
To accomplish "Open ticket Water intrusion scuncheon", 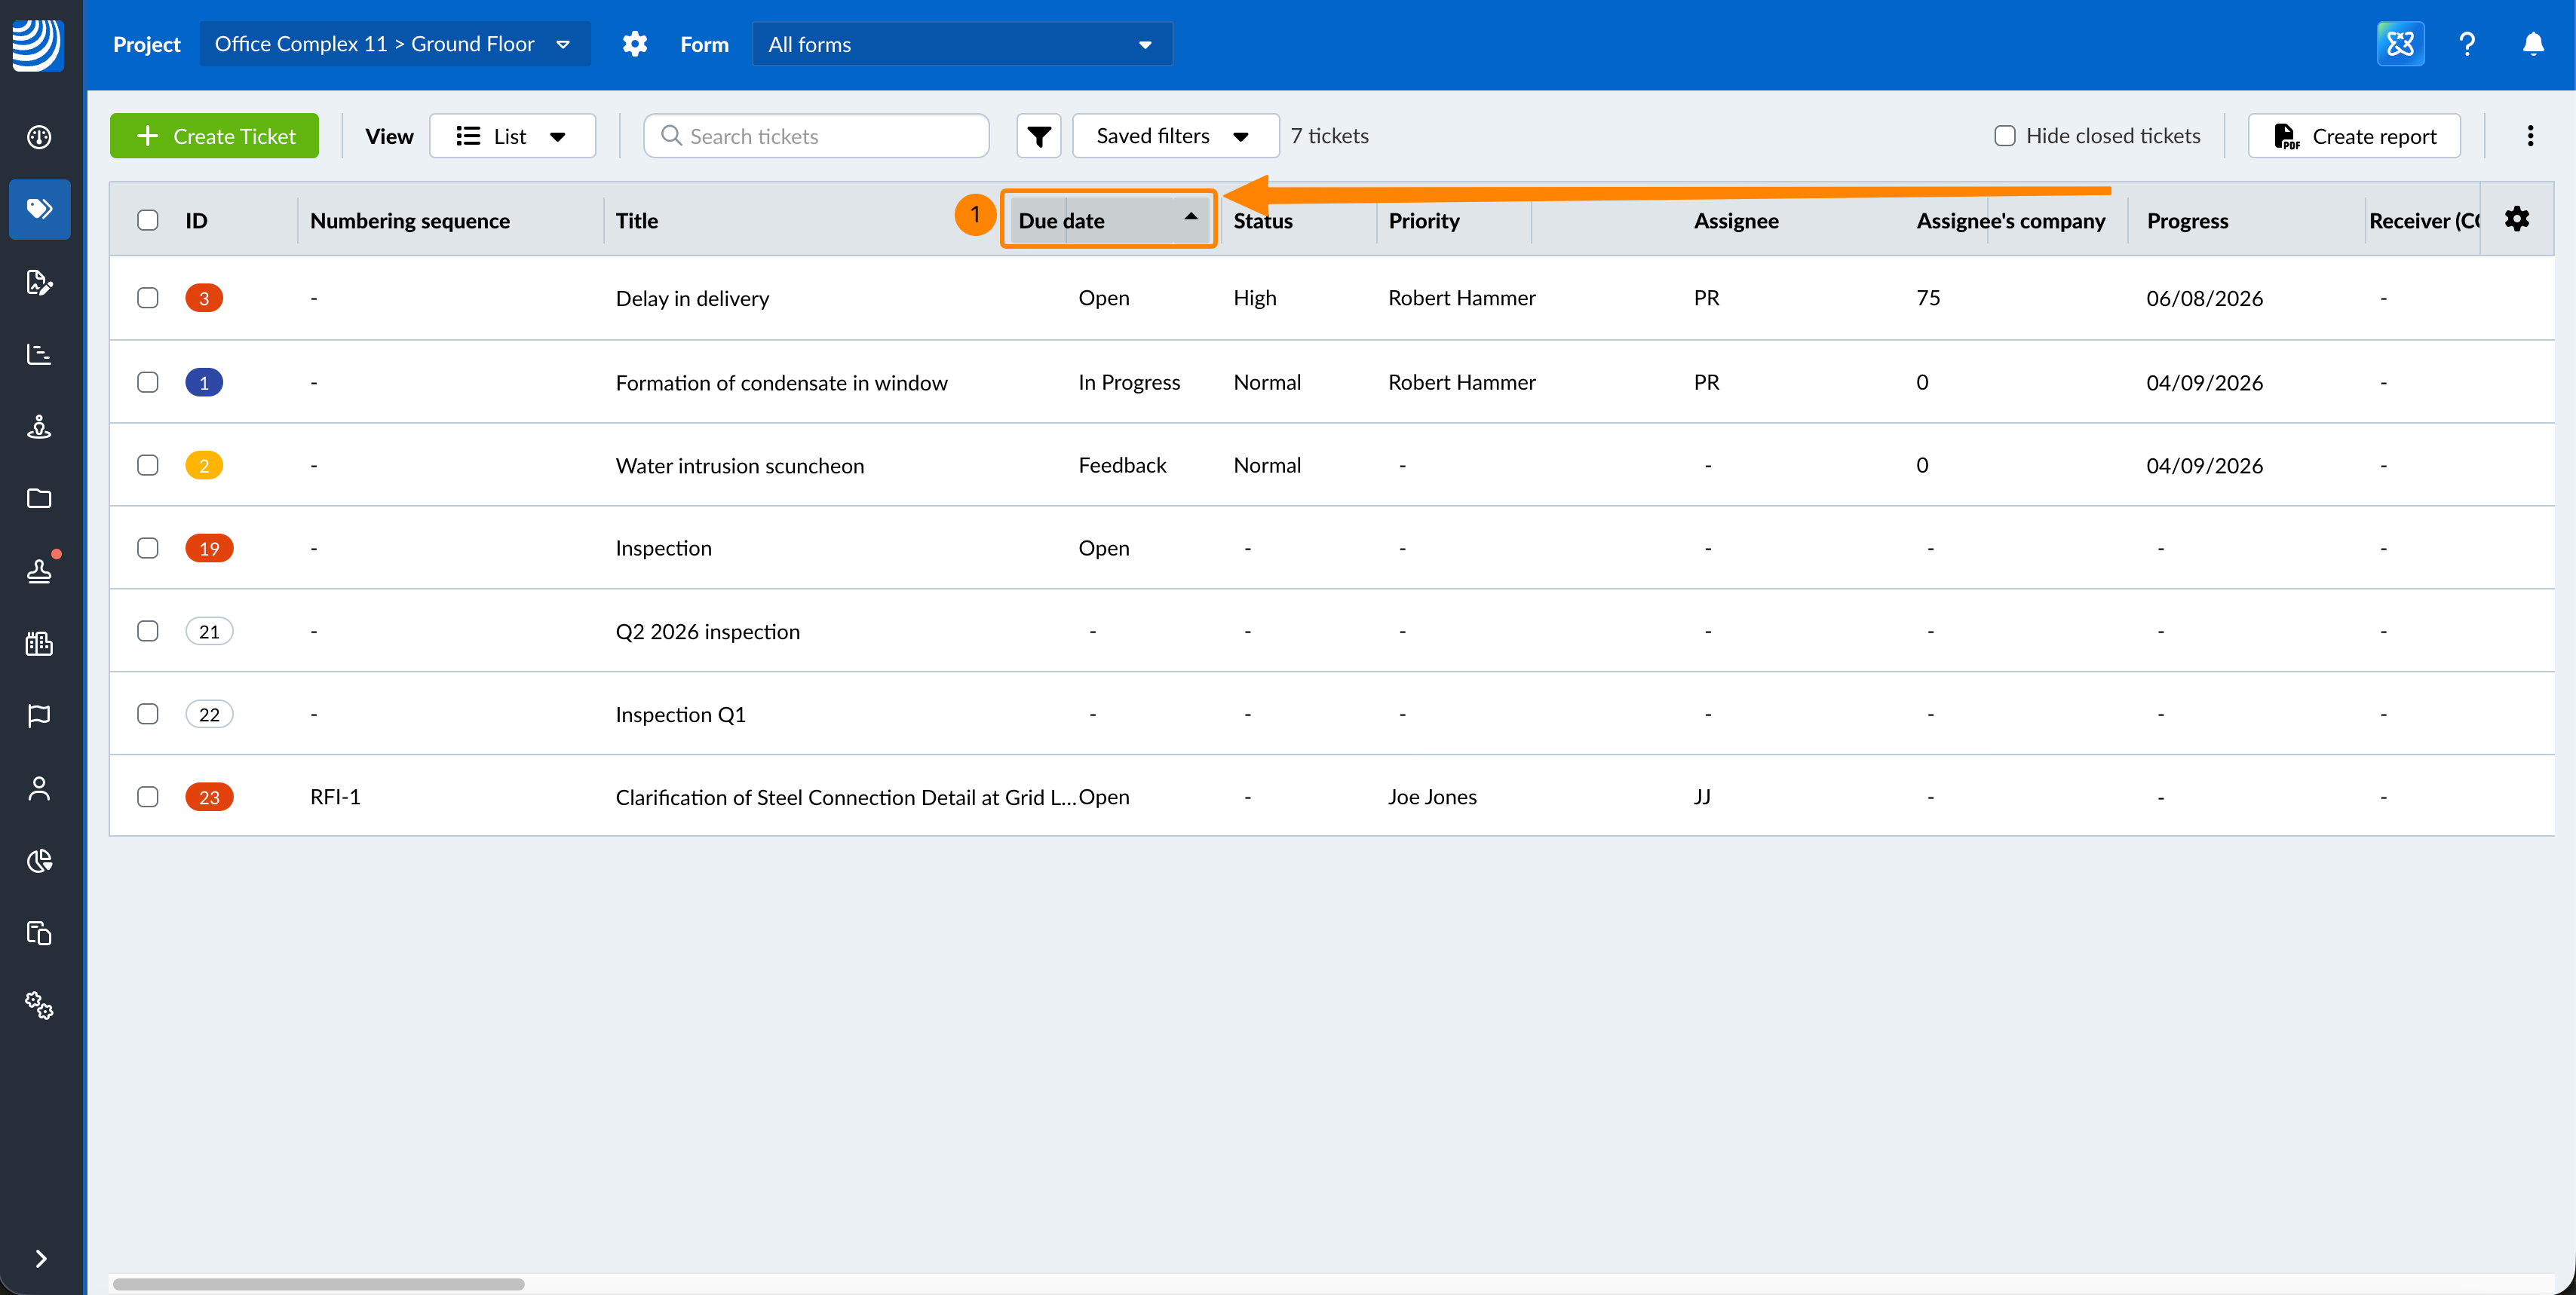I will pos(740,464).
